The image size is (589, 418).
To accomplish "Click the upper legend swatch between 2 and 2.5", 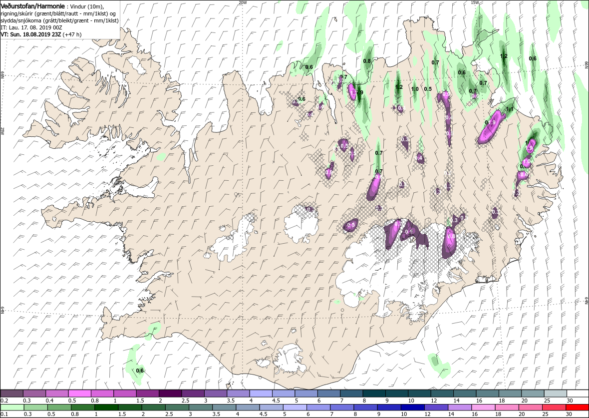I will coord(170,394).
